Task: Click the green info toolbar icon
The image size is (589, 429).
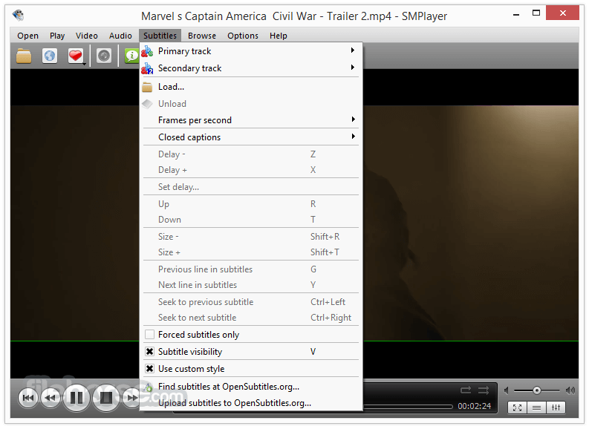Action: click(131, 56)
